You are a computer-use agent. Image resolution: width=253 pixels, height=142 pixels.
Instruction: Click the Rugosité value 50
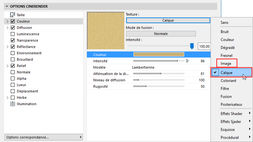[x=203, y=86]
